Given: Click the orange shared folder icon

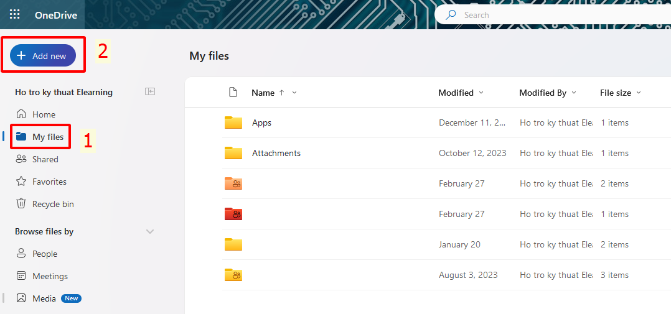Looking at the screenshot, I should coord(233,183).
